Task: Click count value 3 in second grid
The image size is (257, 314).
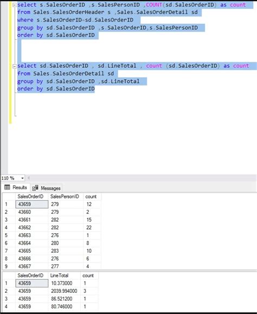Action: 89,291
